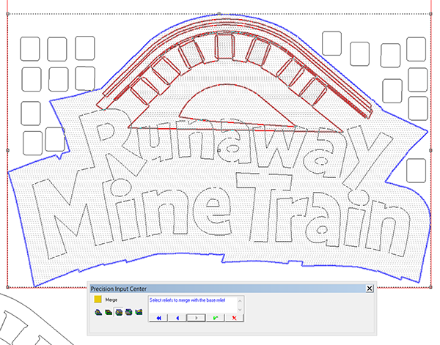
Task: Click the first merge mode icon
Action: 98,312
